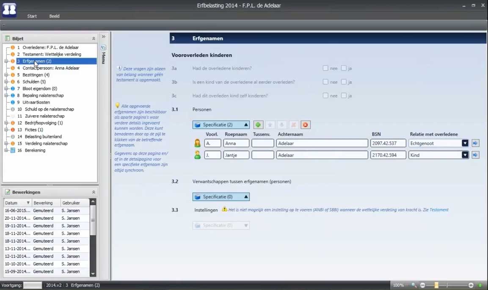This screenshot has height=290, width=488.
Task: Click the red delete button beside Specificatie
Action: click(305, 125)
